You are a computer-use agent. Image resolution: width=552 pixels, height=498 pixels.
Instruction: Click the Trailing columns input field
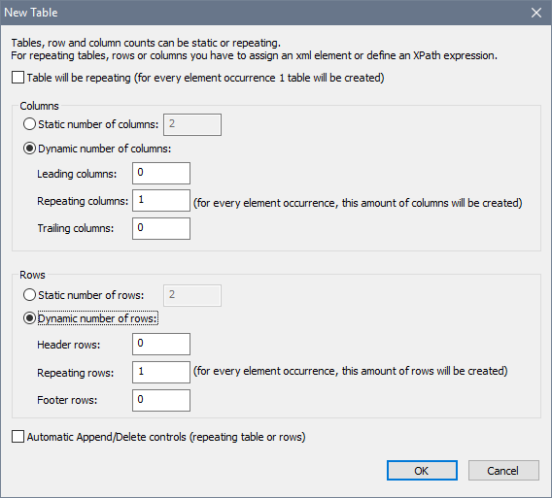click(161, 228)
